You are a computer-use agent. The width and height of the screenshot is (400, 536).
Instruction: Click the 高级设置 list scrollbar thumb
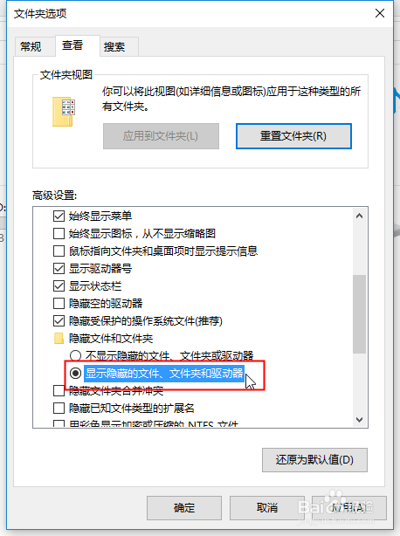359,313
